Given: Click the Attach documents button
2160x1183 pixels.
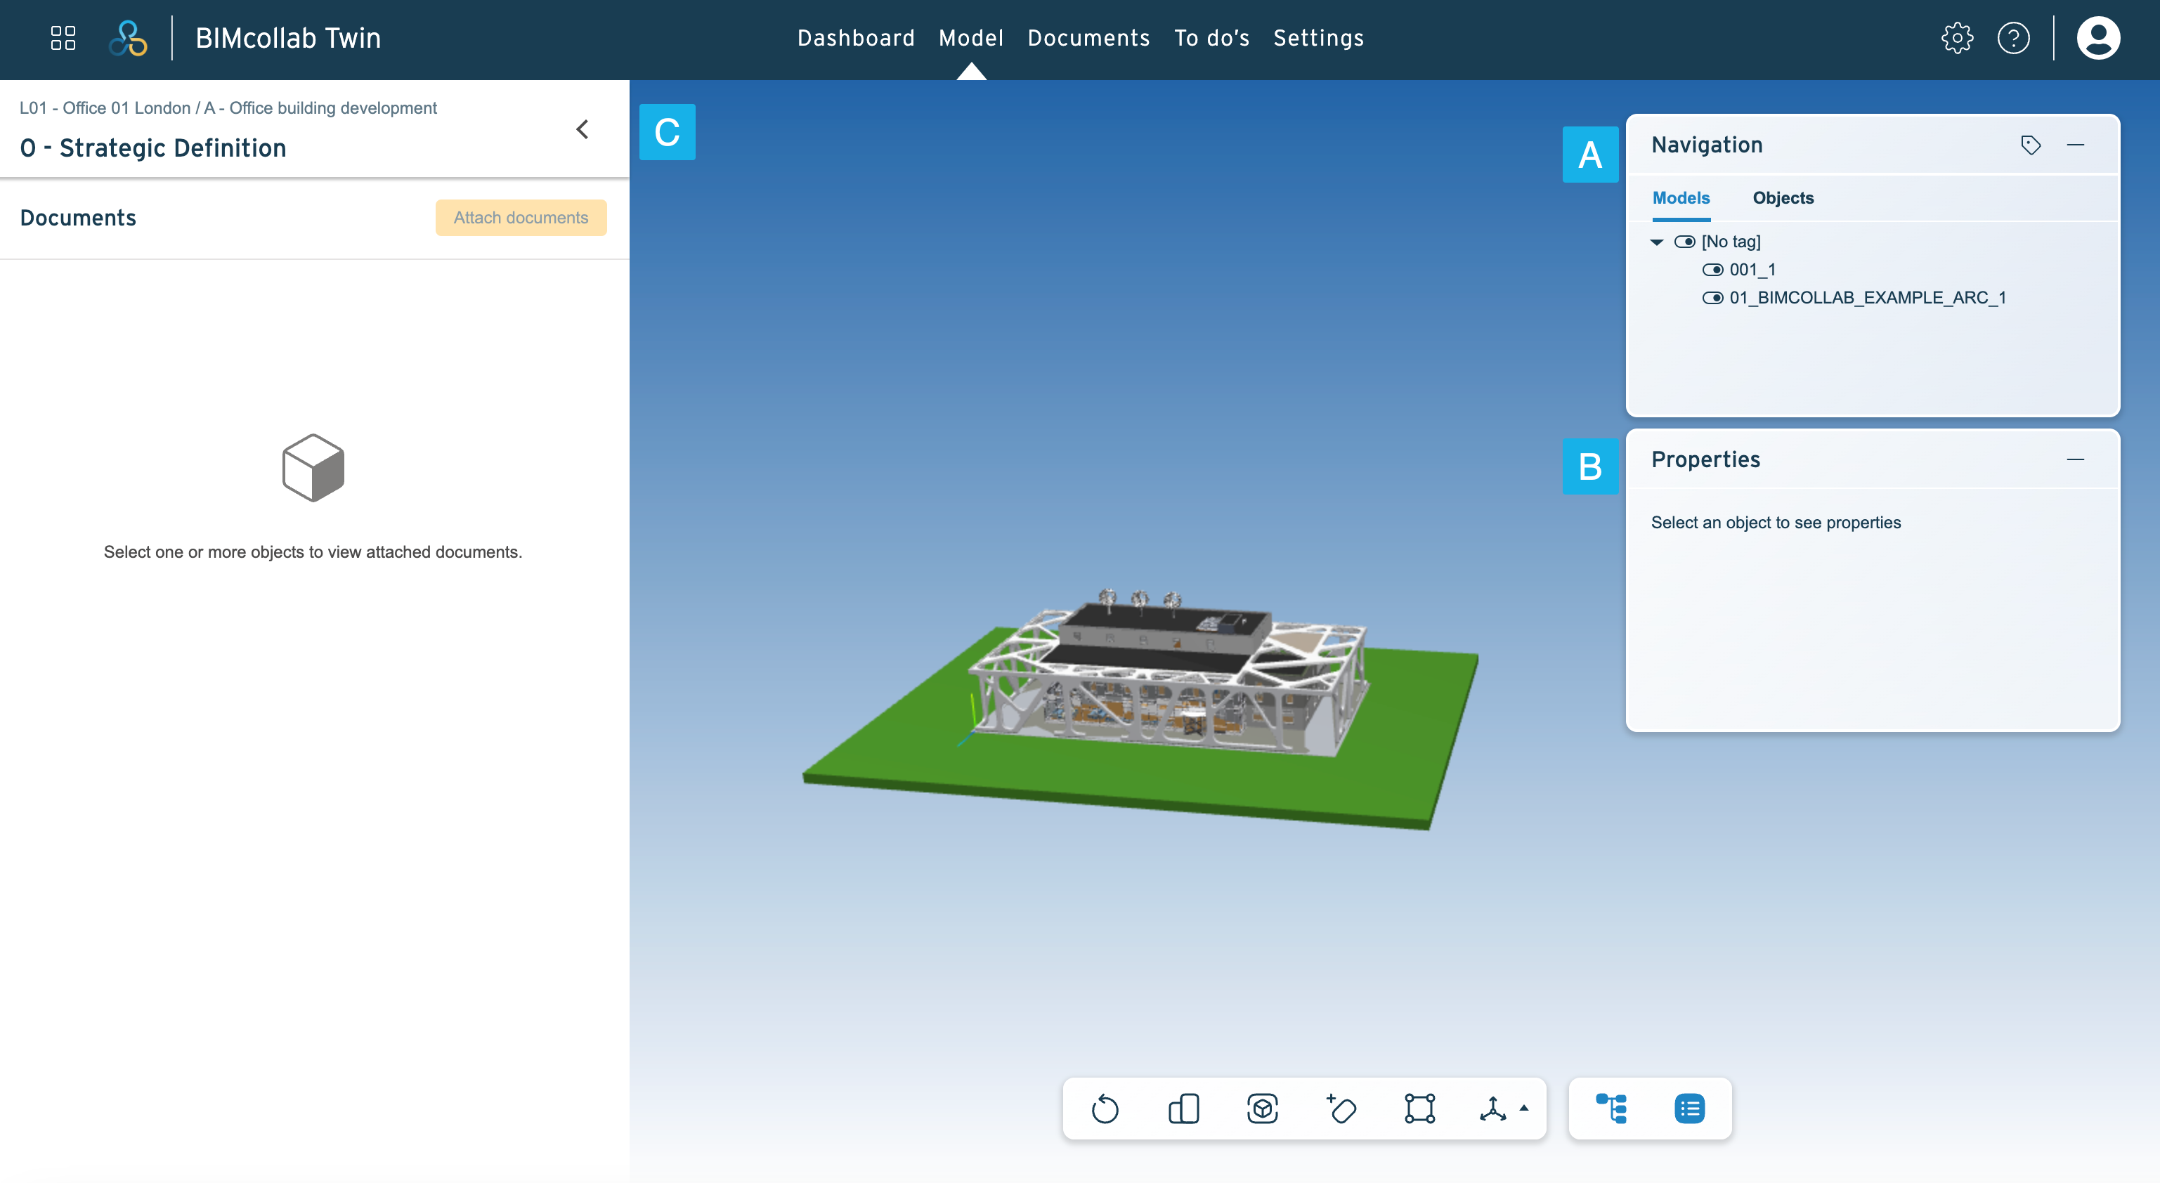Looking at the screenshot, I should coord(521,217).
